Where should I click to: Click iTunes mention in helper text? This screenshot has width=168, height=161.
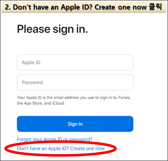124,97
